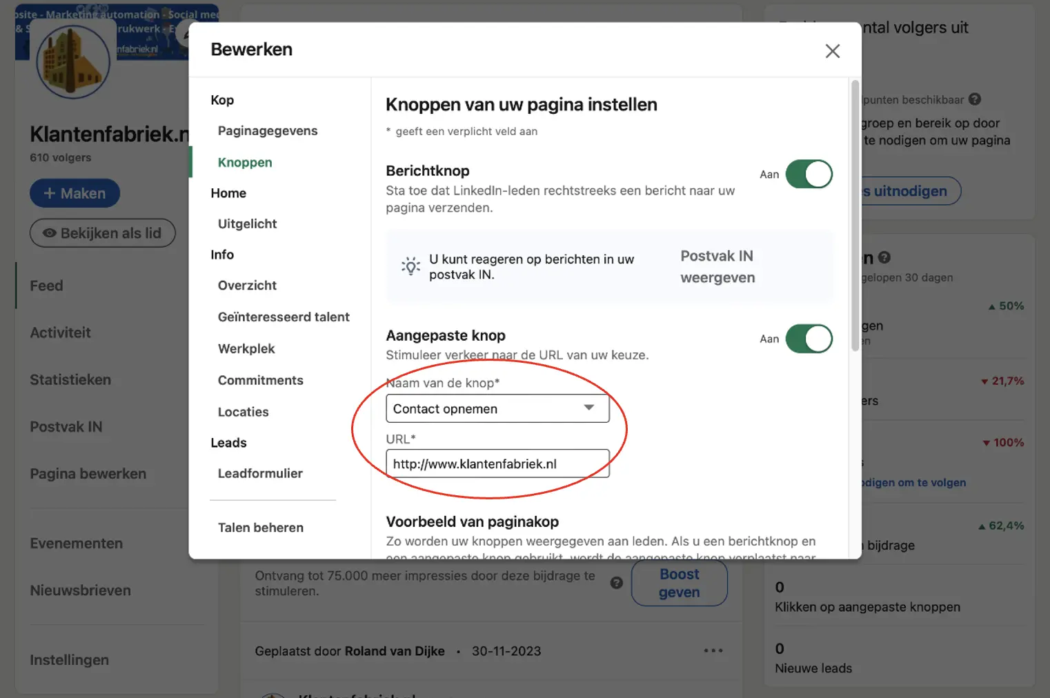Select Uitgelicht in dialog sidebar

tap(247, 223)
